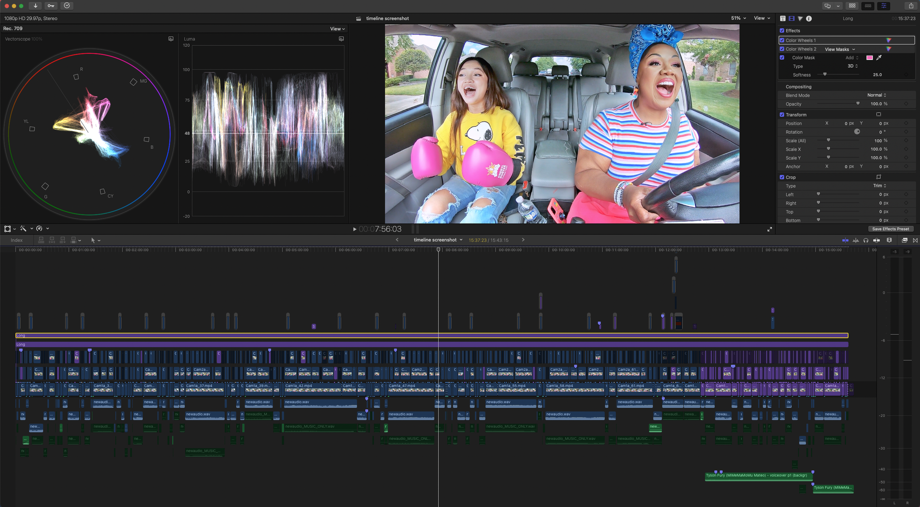The height and width of the screenshot is (507, 920).
Task: Toggle the Transform checkbox off
Action: pos(782,114)
